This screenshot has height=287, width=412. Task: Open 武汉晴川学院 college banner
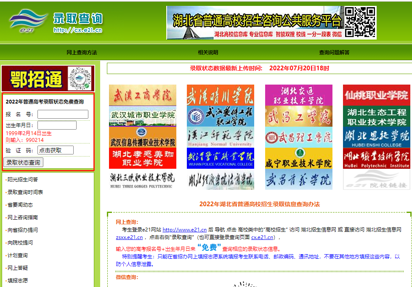pyautogui.click(x=220, y=95)
